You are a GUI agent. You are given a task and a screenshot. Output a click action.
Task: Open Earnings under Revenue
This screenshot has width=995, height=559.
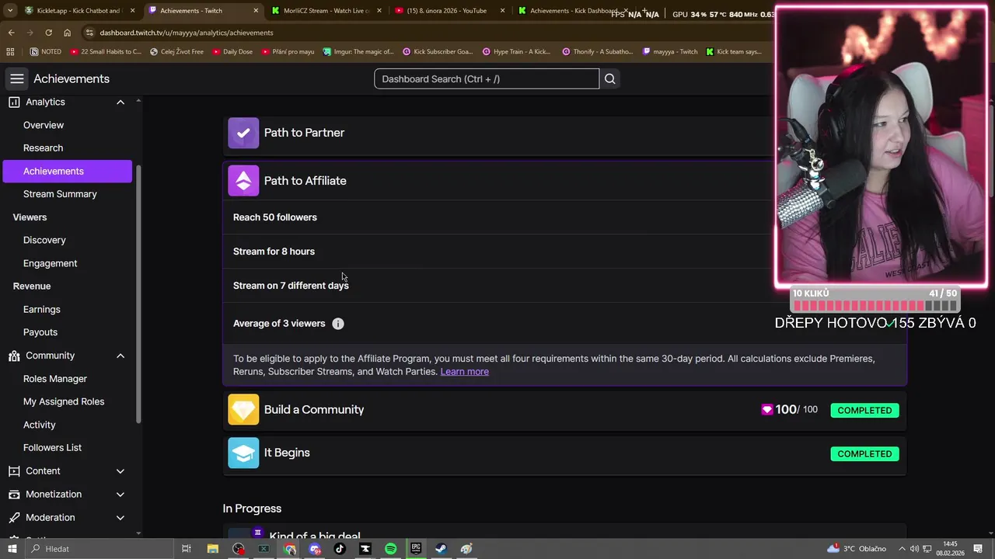pos(41,310)
